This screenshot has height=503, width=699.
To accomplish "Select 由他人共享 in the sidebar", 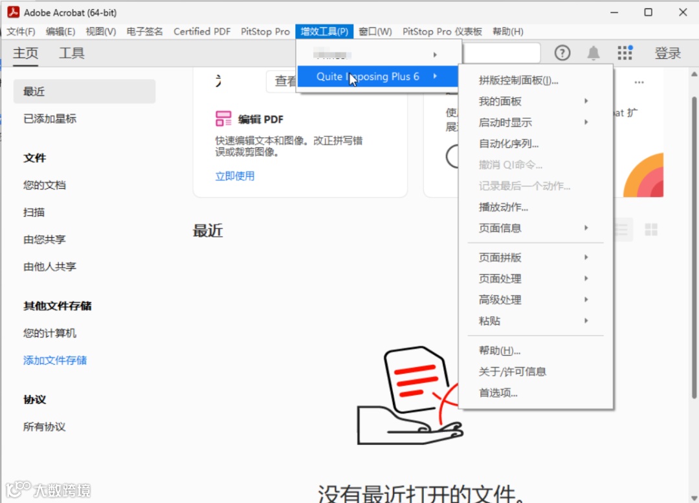I will point(49,266).
